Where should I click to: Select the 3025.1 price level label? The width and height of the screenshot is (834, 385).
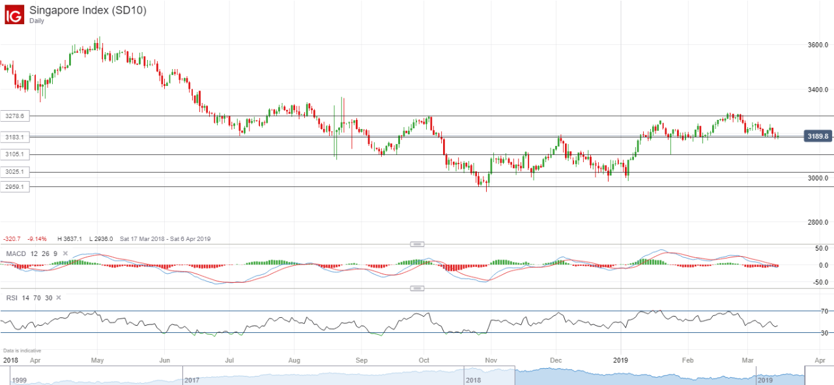[x=14, y=172]
